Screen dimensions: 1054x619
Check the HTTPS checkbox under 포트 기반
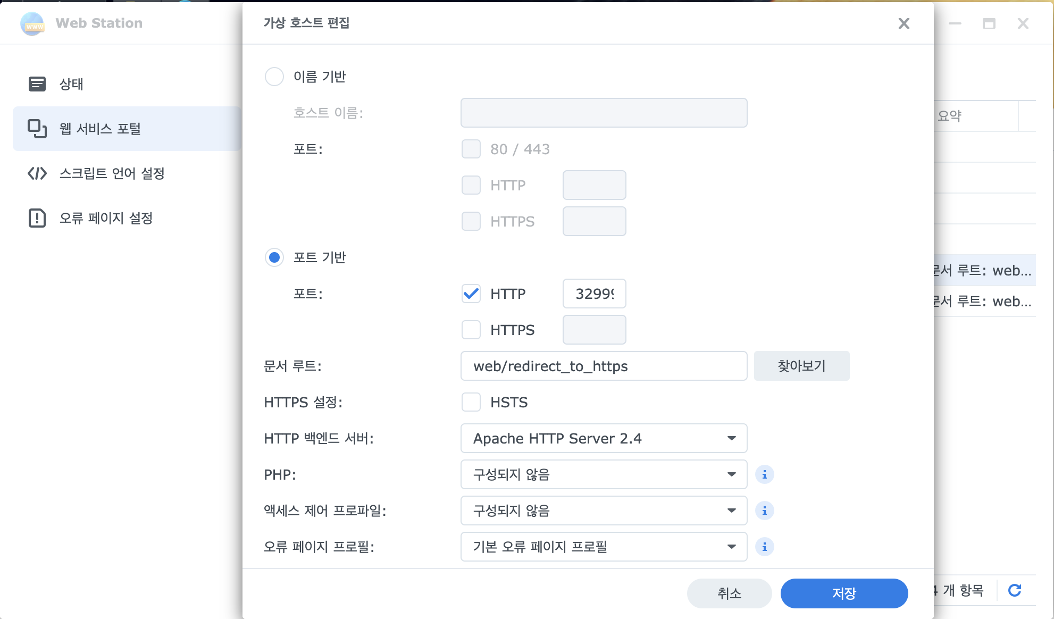click(471, 330)
